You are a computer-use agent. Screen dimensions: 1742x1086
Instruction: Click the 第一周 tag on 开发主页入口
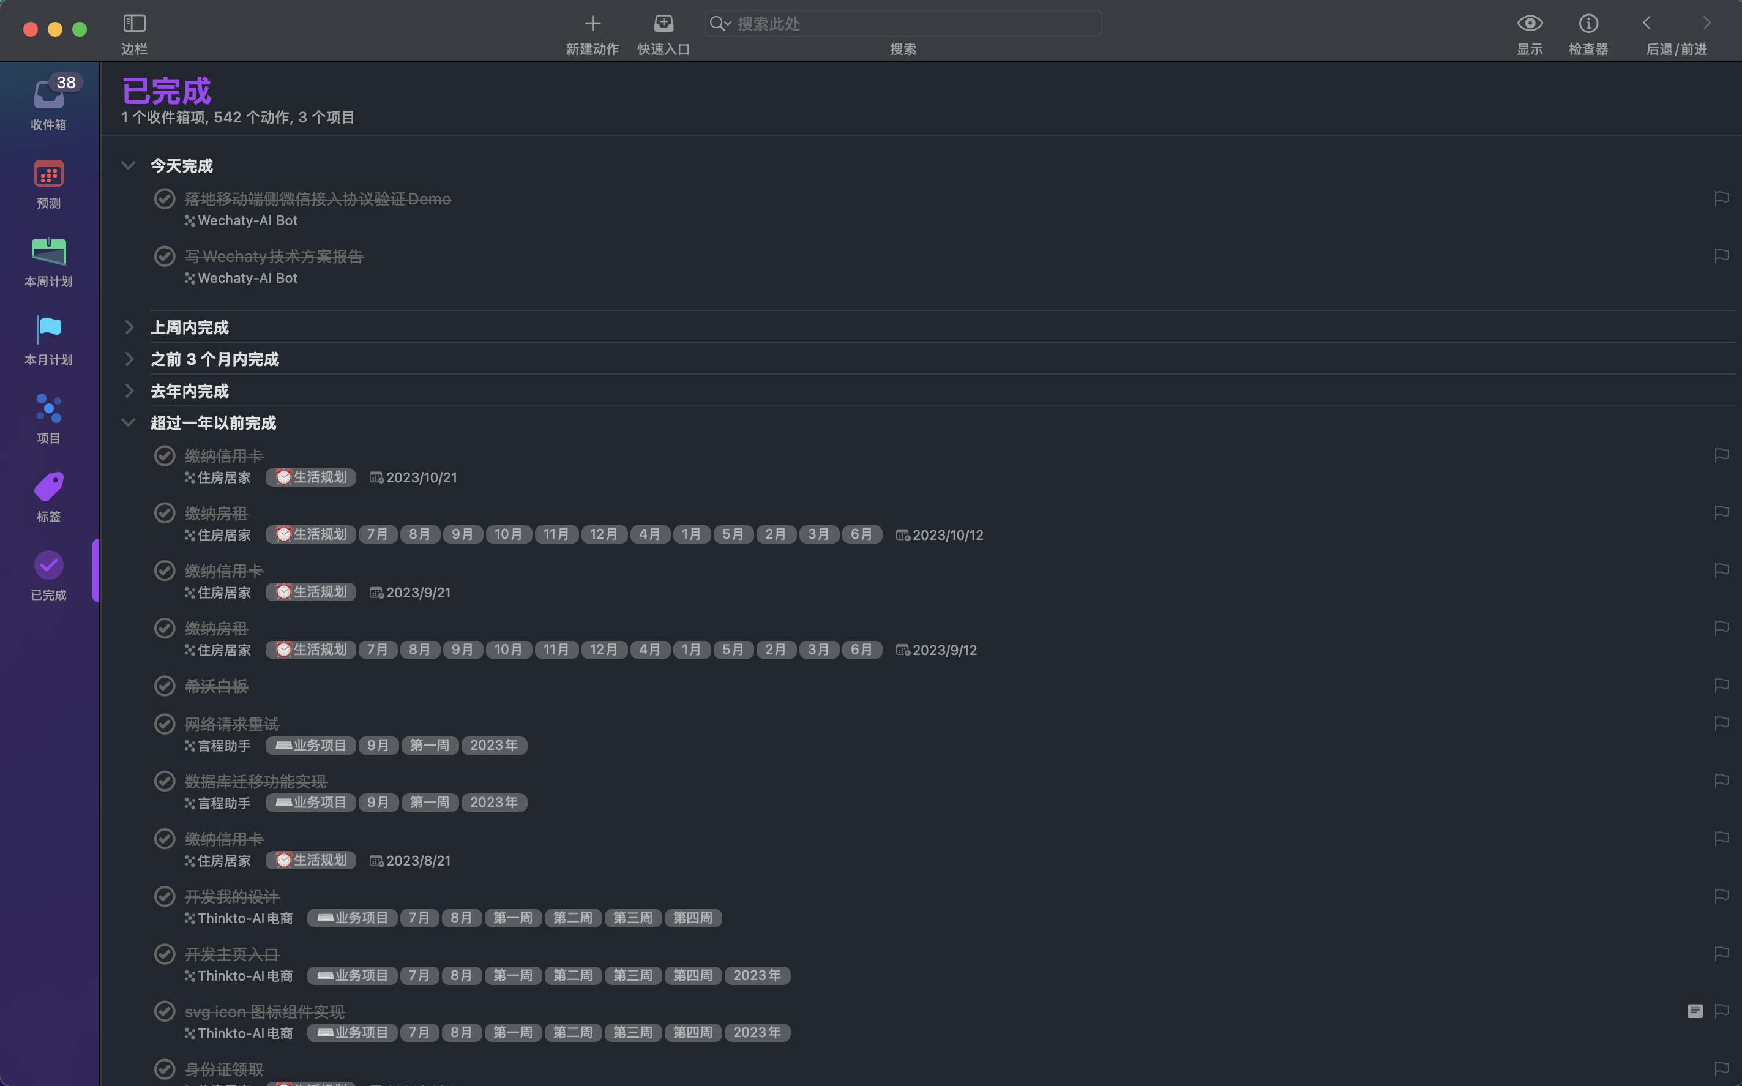pos(513,975)
